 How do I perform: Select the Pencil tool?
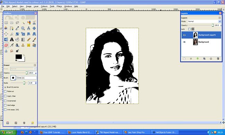click(x=28, y=40)
